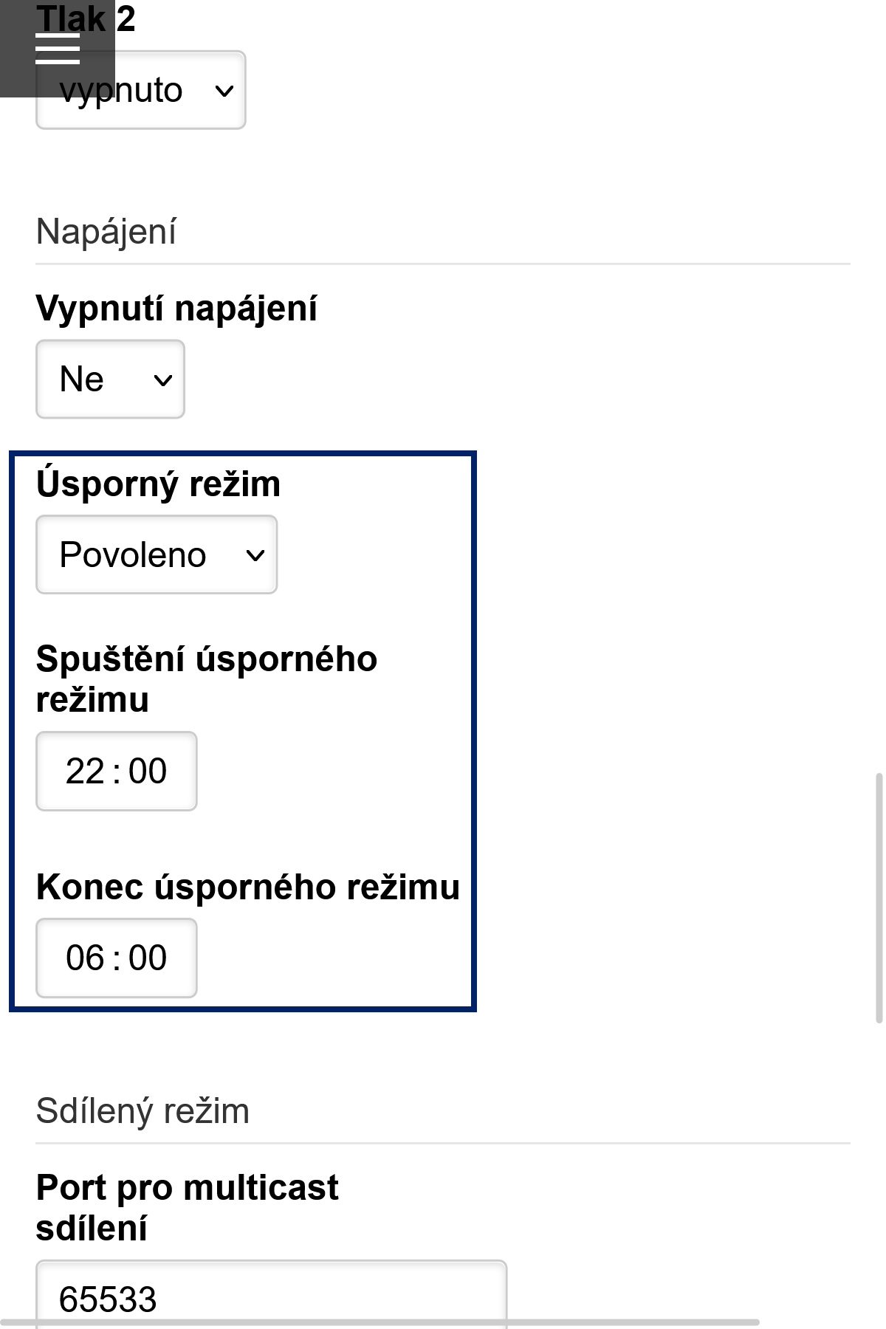
Task: Click the Vypnutí napájení label
Action: 176,309
